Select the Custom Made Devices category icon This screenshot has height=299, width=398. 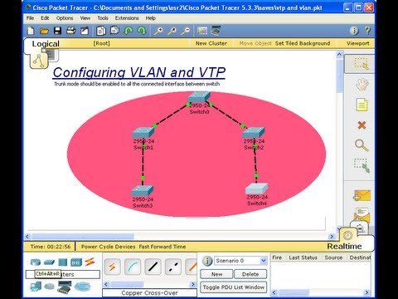point(65,287)
